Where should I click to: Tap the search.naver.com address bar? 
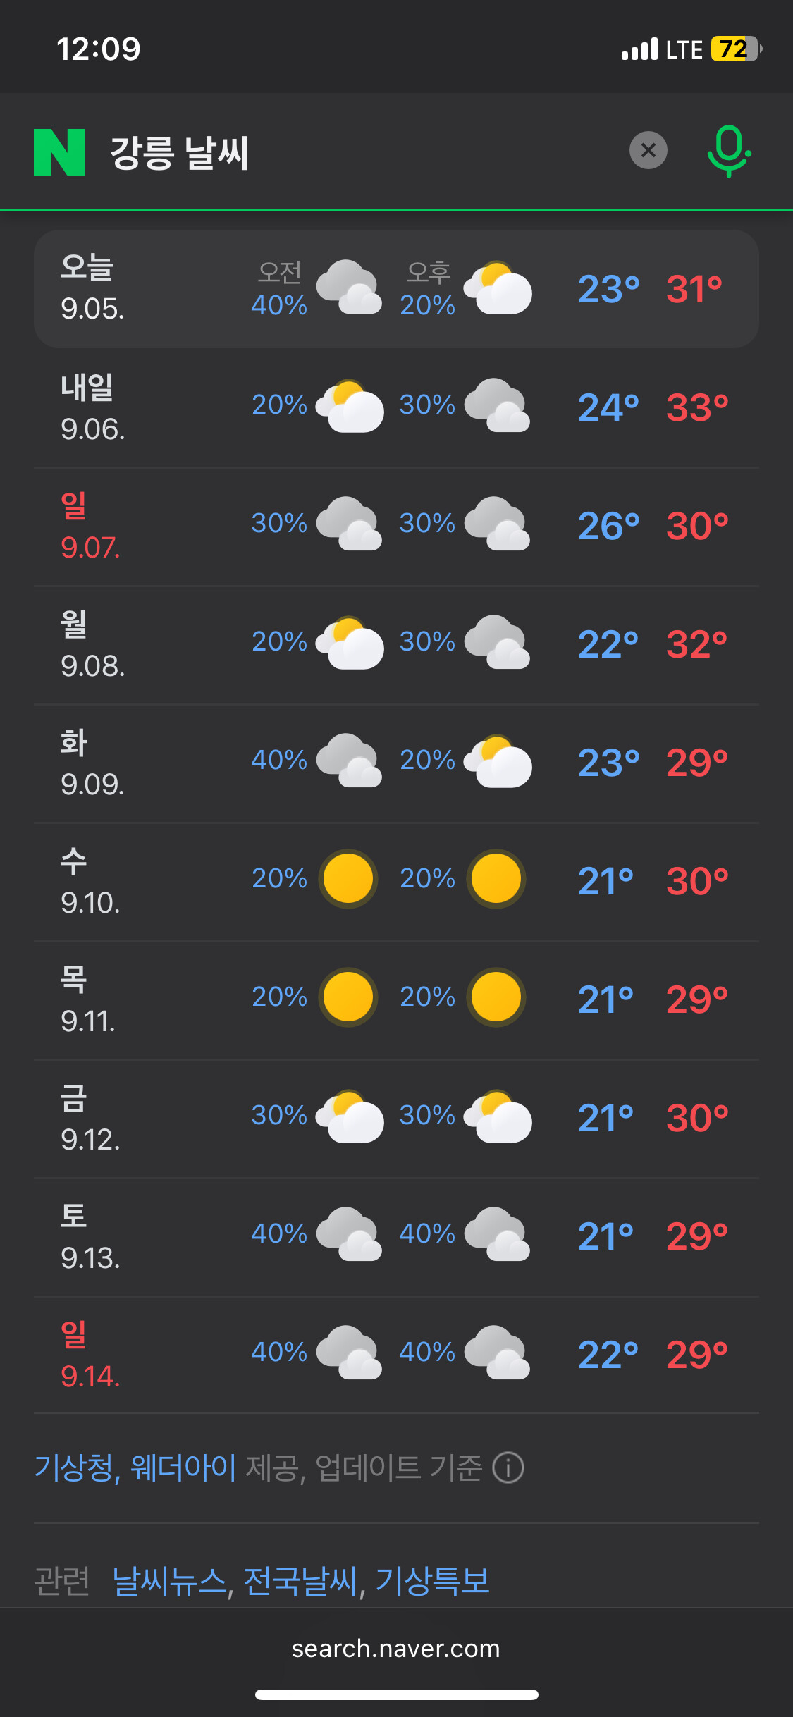point(396,1649)
